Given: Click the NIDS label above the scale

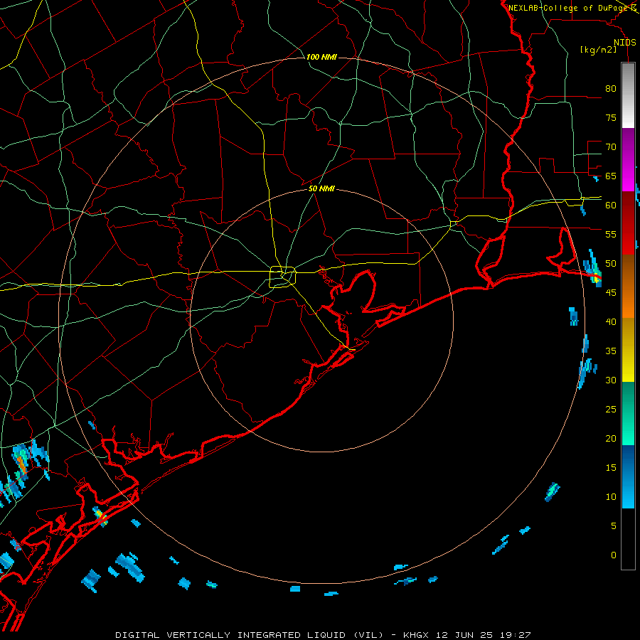Looking at the screenshot, I should [625, 43].
